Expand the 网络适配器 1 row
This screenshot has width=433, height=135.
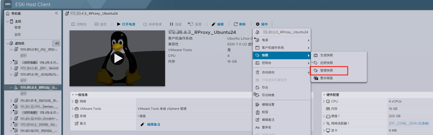click(x=324, y=123)
